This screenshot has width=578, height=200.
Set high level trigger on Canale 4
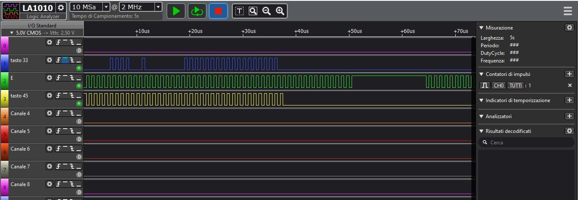(x=65, y=114)
